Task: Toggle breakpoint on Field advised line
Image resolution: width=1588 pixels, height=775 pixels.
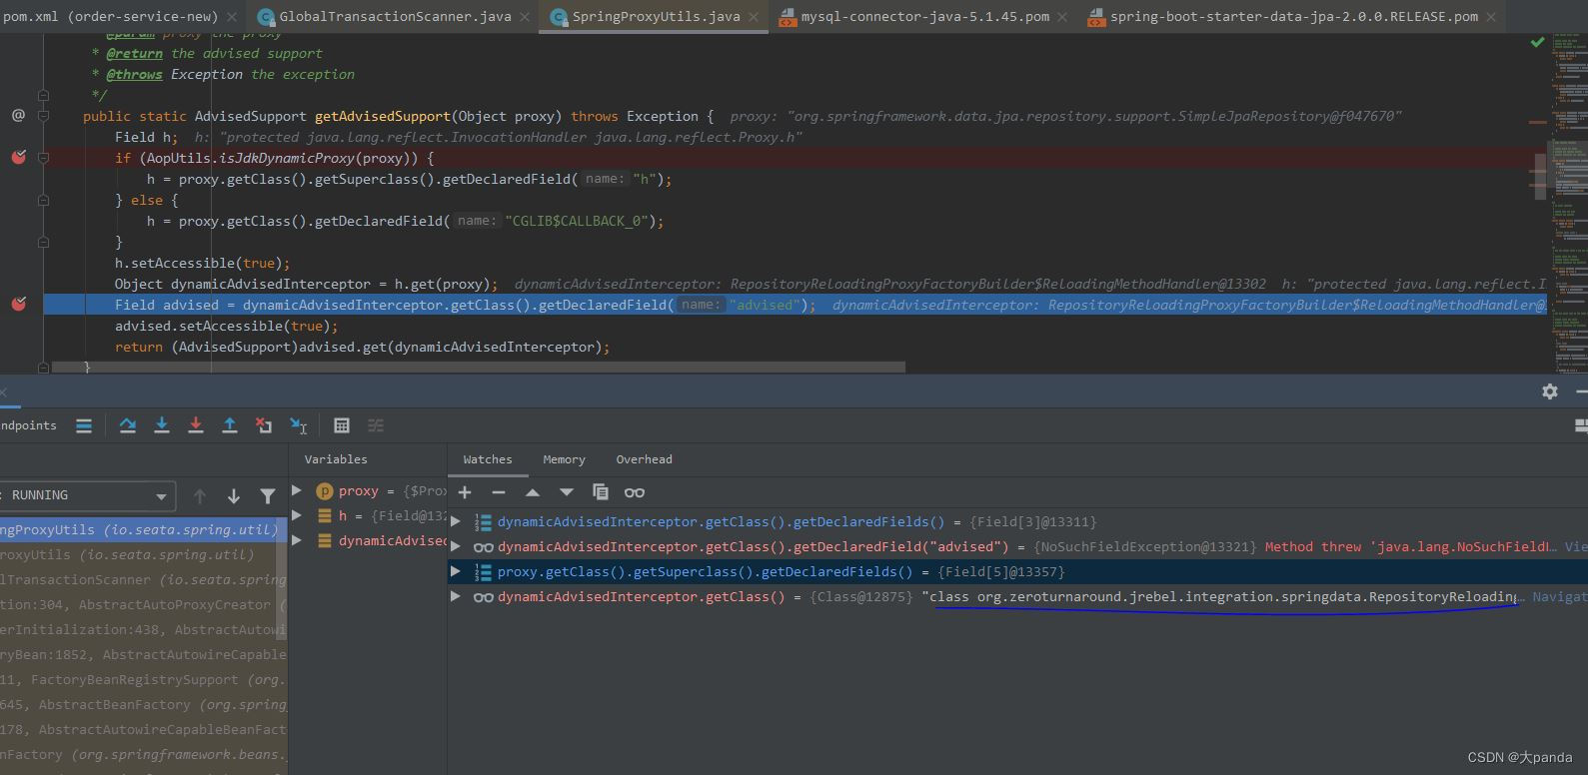Action: (18, 304)
